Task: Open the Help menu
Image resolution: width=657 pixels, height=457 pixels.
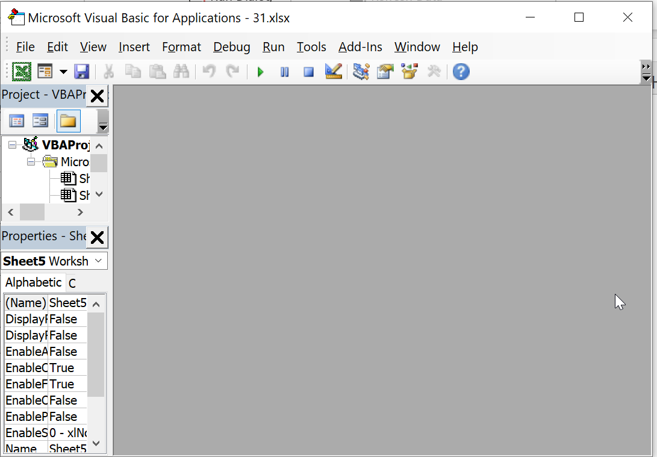Action: click(465, 47)
